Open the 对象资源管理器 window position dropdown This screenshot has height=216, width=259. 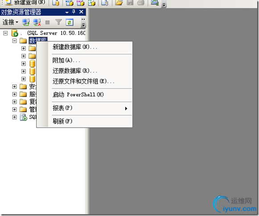tap(67, 12)
